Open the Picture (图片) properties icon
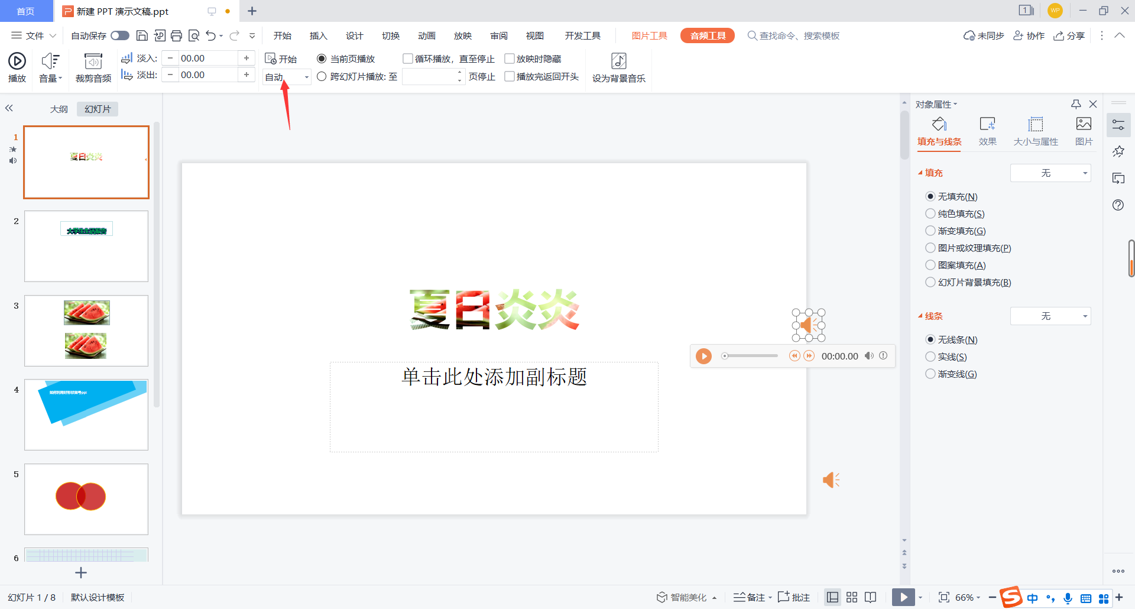 tap(1084, 124)
